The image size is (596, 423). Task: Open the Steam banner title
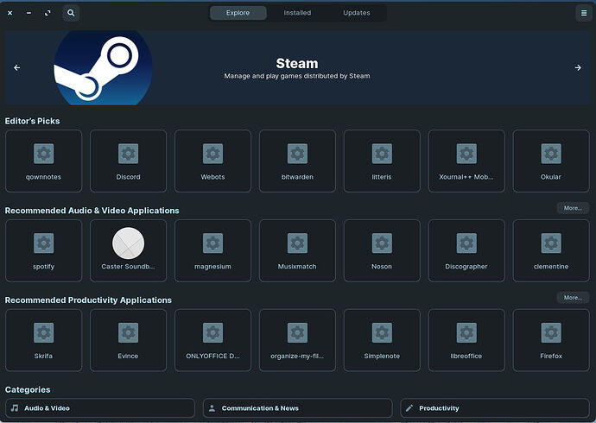(x=297, y=63)
